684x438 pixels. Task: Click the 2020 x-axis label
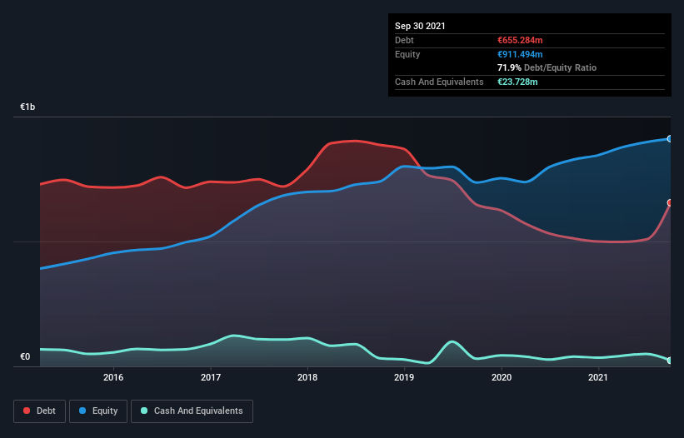pos(502,377)
